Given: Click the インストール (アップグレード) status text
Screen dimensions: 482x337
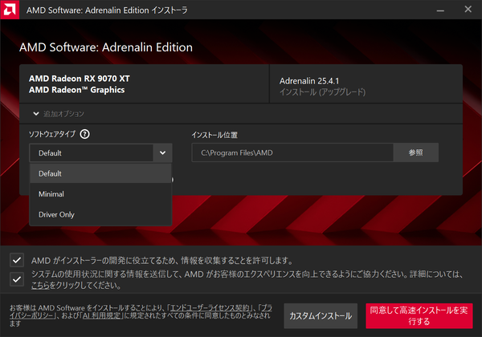Looking at the screenshot, I should pyautogui.click(x=322, y=92).
